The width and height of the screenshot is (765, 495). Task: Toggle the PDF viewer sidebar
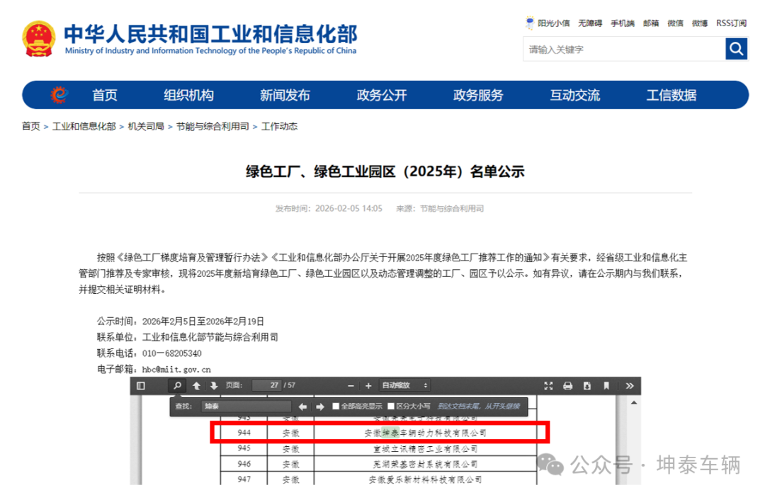point(141,385)
